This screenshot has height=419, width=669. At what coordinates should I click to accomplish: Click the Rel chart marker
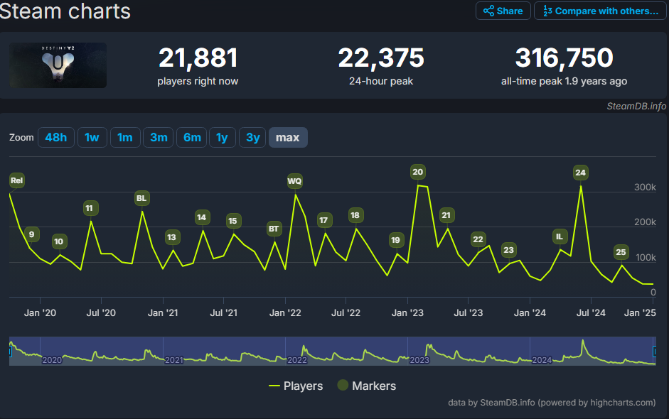tap(16, 180)
